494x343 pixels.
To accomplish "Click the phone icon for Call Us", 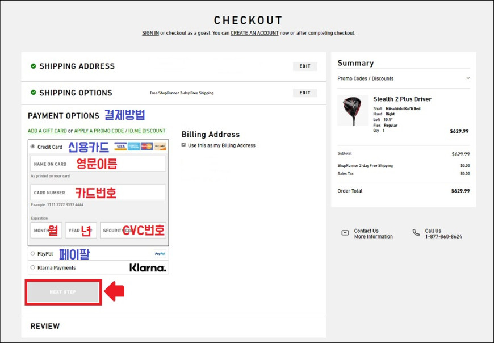I will (x=416, y=233).
